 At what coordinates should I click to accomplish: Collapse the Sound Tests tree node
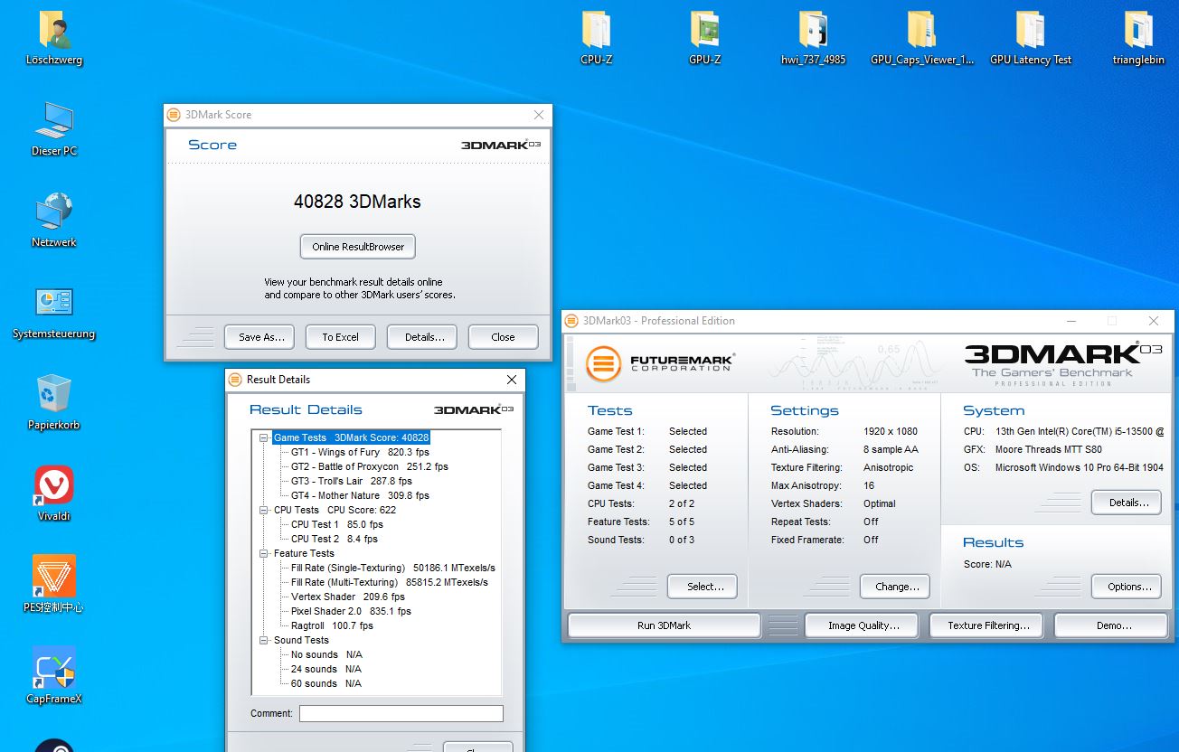pos(264,640)
